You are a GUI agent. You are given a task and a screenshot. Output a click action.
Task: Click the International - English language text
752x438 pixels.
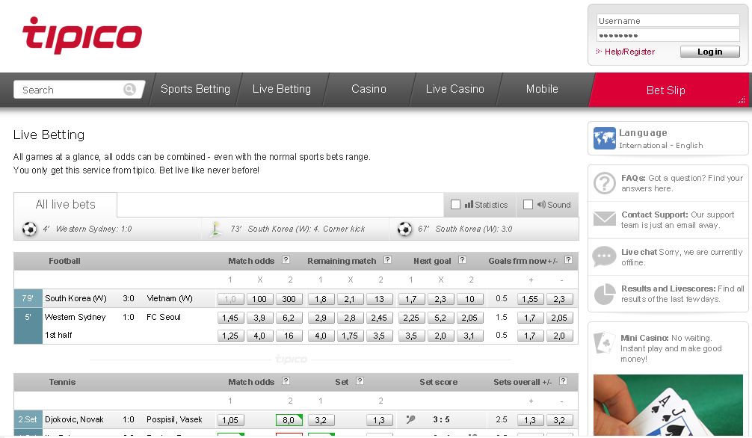coord(661,145)
